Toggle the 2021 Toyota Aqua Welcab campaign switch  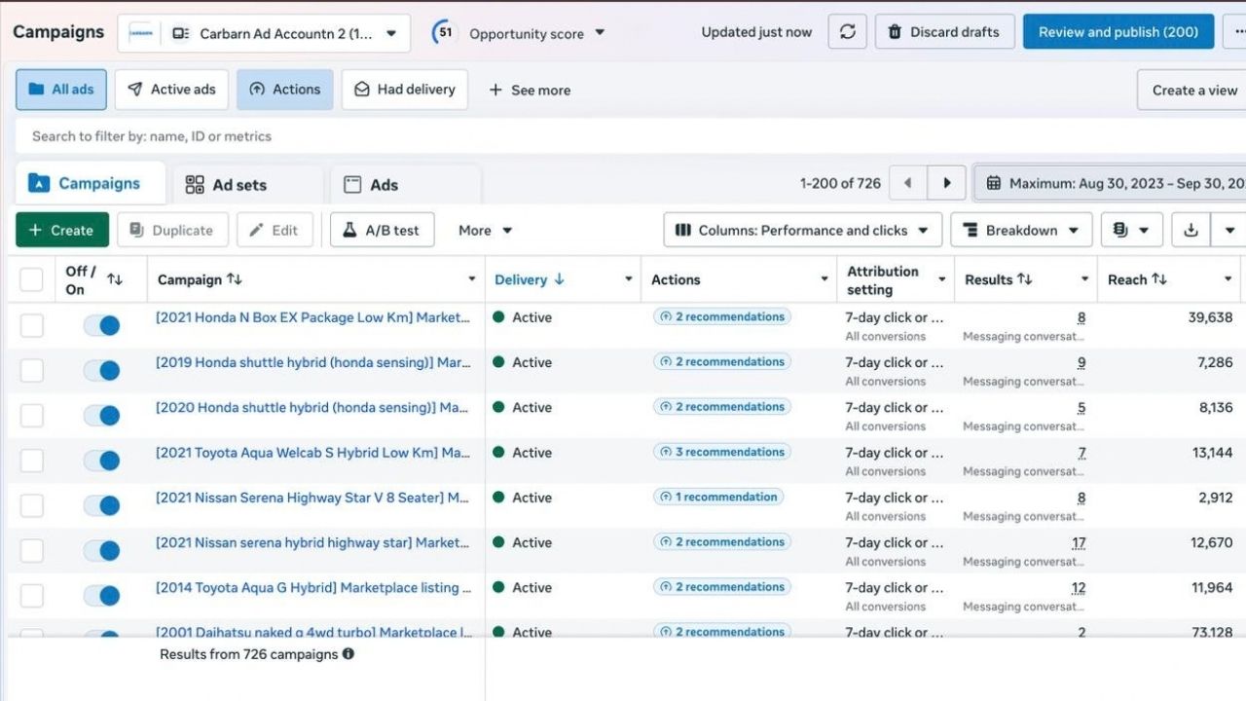coord(101,461)
